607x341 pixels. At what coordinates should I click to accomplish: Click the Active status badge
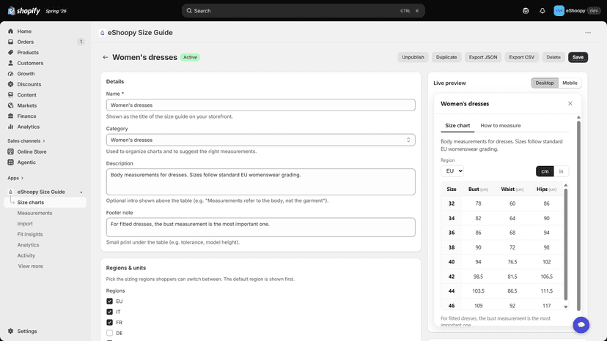tap(190, 57)
